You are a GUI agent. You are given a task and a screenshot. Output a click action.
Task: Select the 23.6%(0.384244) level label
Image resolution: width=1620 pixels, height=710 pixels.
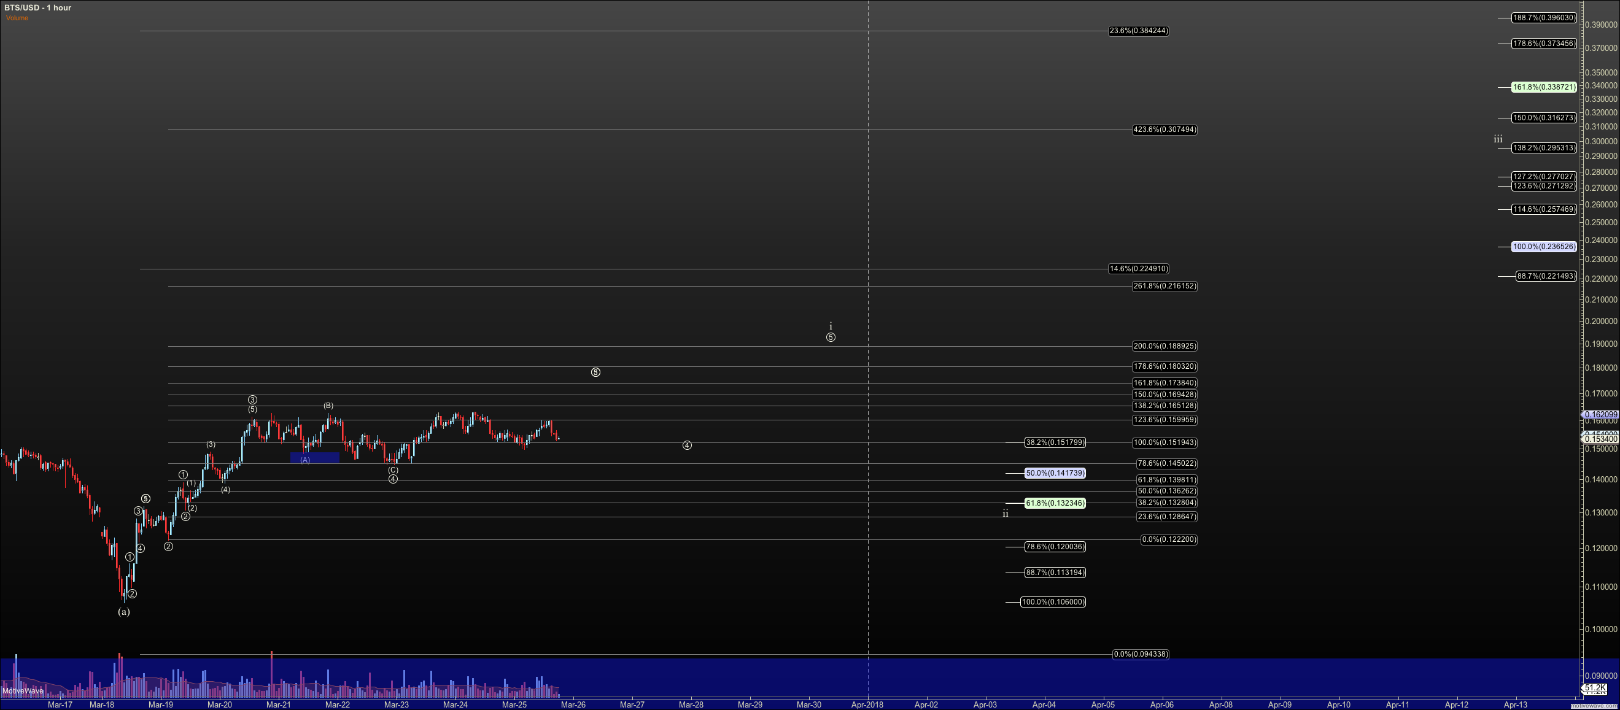coord(1138,31)
